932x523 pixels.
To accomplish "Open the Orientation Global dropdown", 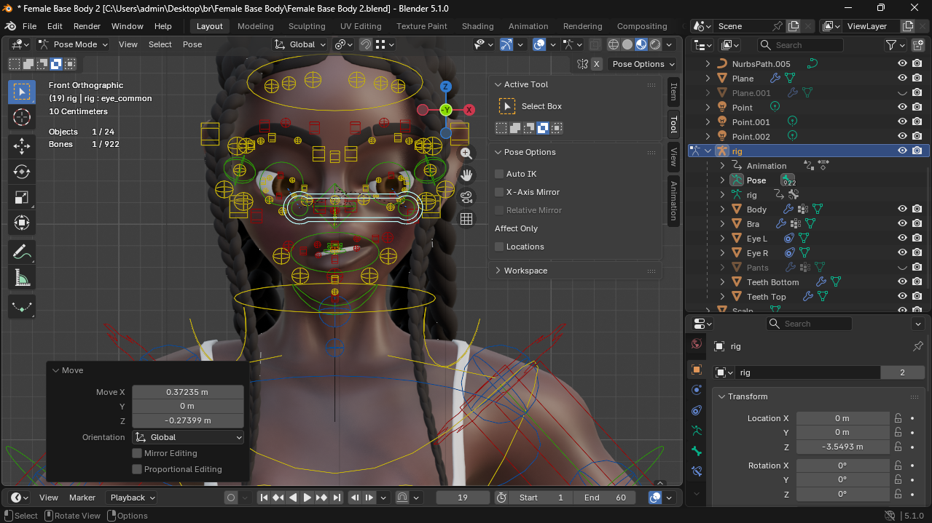I will [x=188, y=437].
